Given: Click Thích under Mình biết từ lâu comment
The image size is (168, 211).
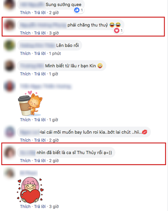Looking at the screenshot, I should click(25, 74).
